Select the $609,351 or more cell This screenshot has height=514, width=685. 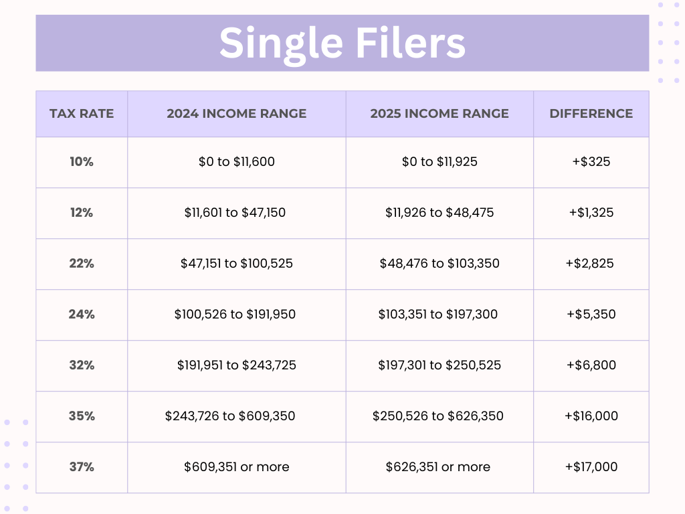coord(237,467)
